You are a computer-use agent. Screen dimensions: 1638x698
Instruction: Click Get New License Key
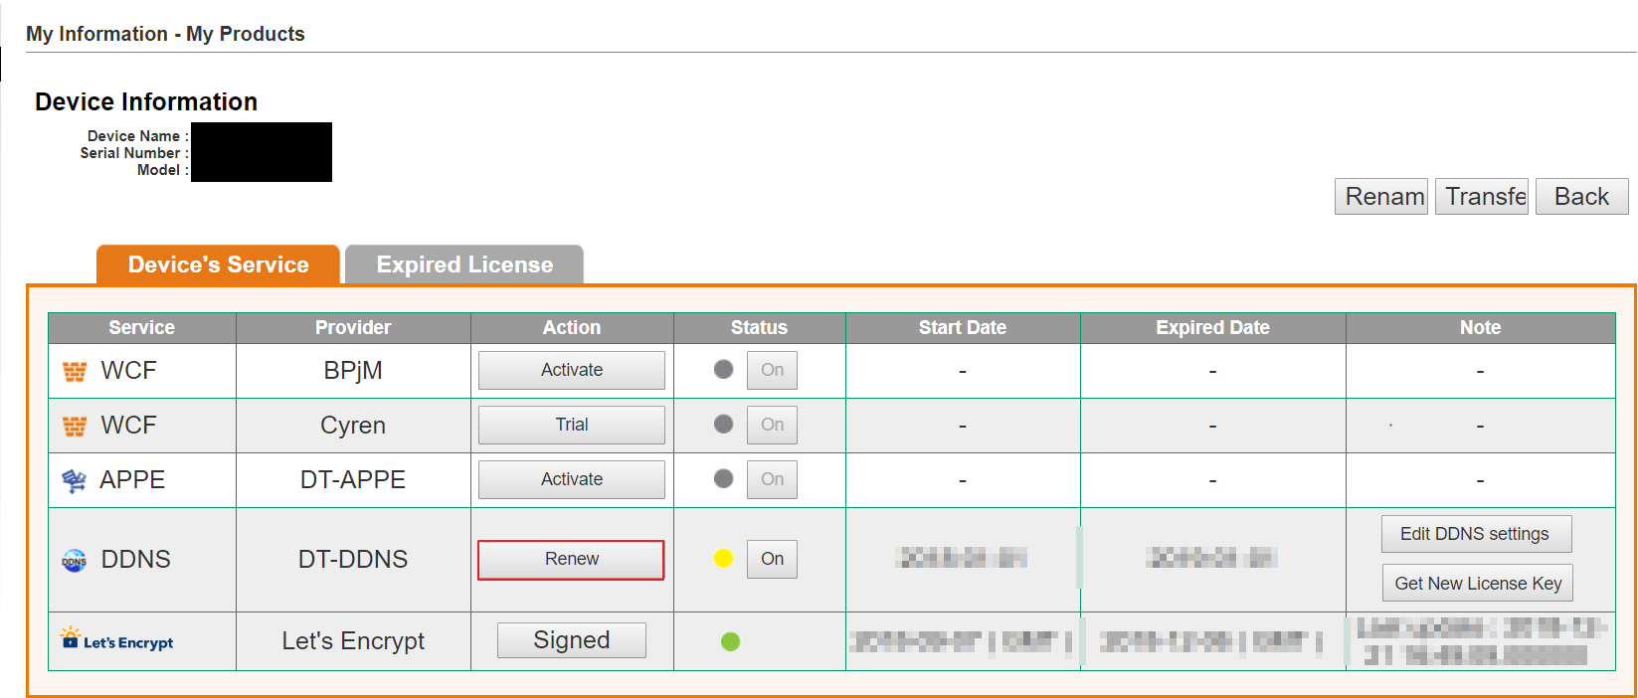pos(1478,584)
